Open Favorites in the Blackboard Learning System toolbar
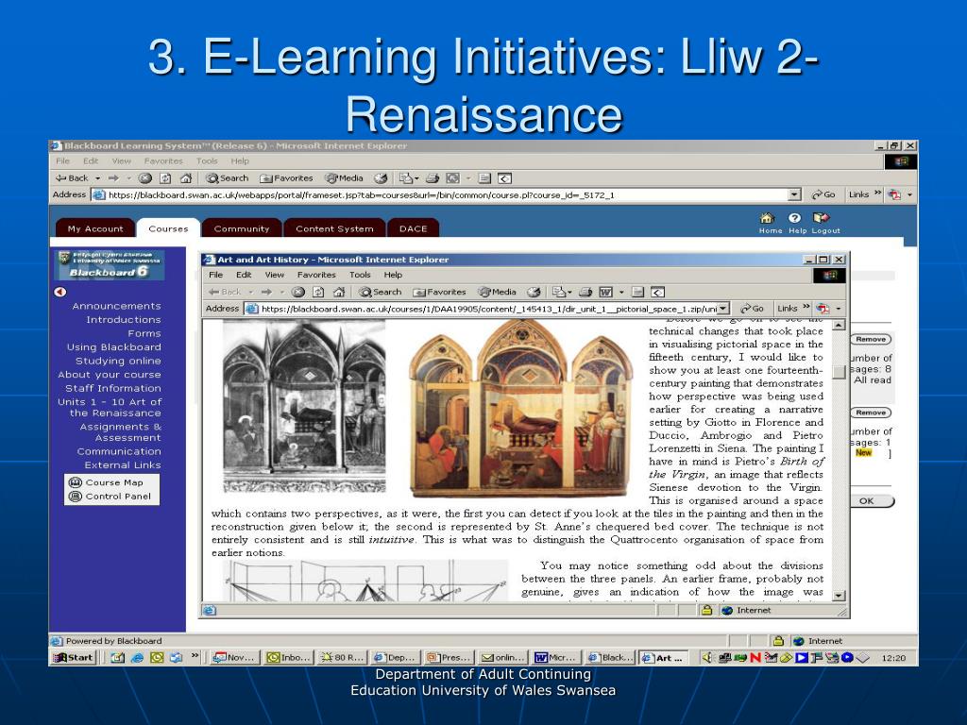The width and height of the screenshot is (967, 725). coord(286,178)
